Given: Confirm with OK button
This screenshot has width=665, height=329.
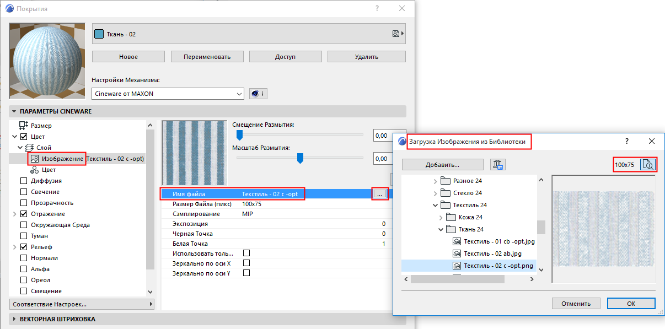Looking at the screenshot, I should [x=631, y=304].
